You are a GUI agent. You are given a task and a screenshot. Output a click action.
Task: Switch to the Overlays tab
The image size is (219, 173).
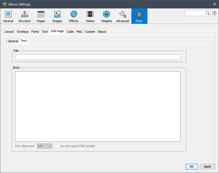click(x=23, y=32)
